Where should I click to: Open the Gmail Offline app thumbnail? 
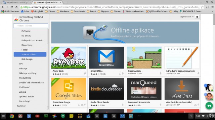pyautogui.click(x=106, y=58)
